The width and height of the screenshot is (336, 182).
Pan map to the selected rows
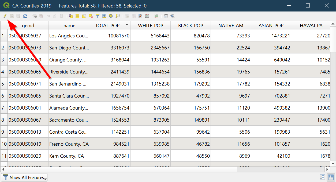click(111, 16)
